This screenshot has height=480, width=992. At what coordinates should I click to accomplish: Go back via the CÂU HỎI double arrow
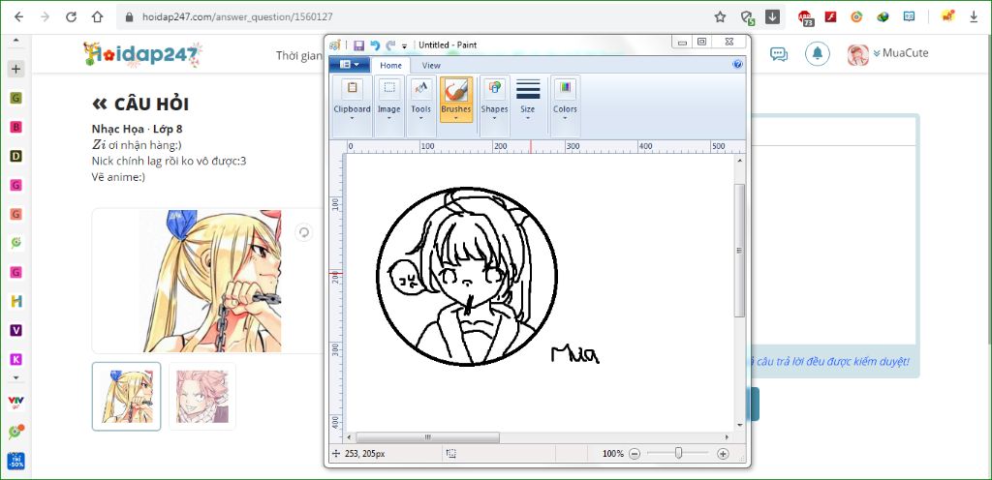click(x=100, y=105)
